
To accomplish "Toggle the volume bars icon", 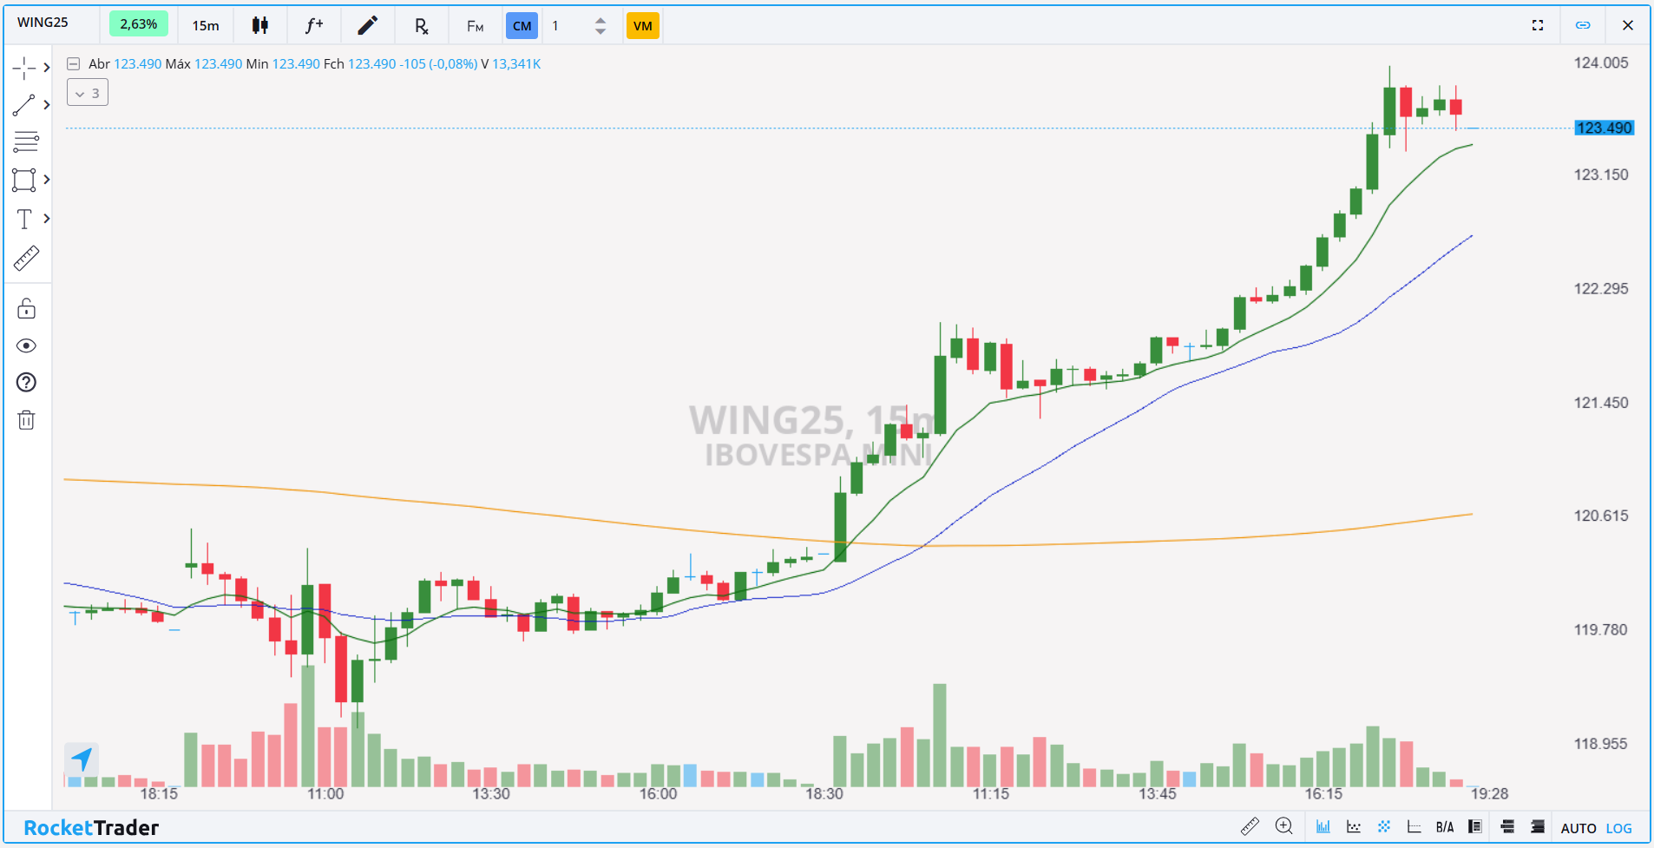I will click(x=1323, y=826).
